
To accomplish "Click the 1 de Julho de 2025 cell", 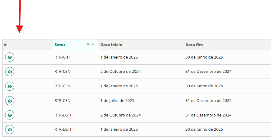I will point(117,101).
